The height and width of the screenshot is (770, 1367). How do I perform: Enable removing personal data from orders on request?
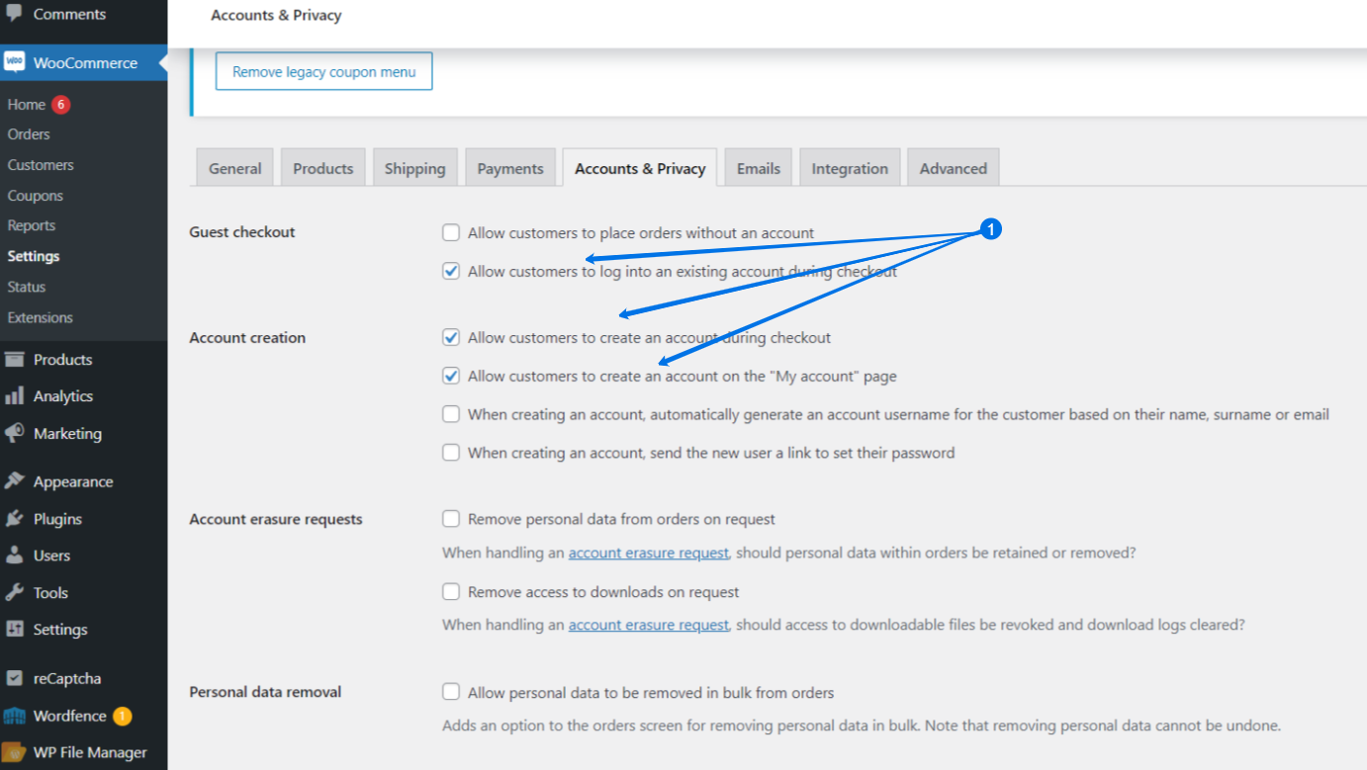tap(451, 518)
